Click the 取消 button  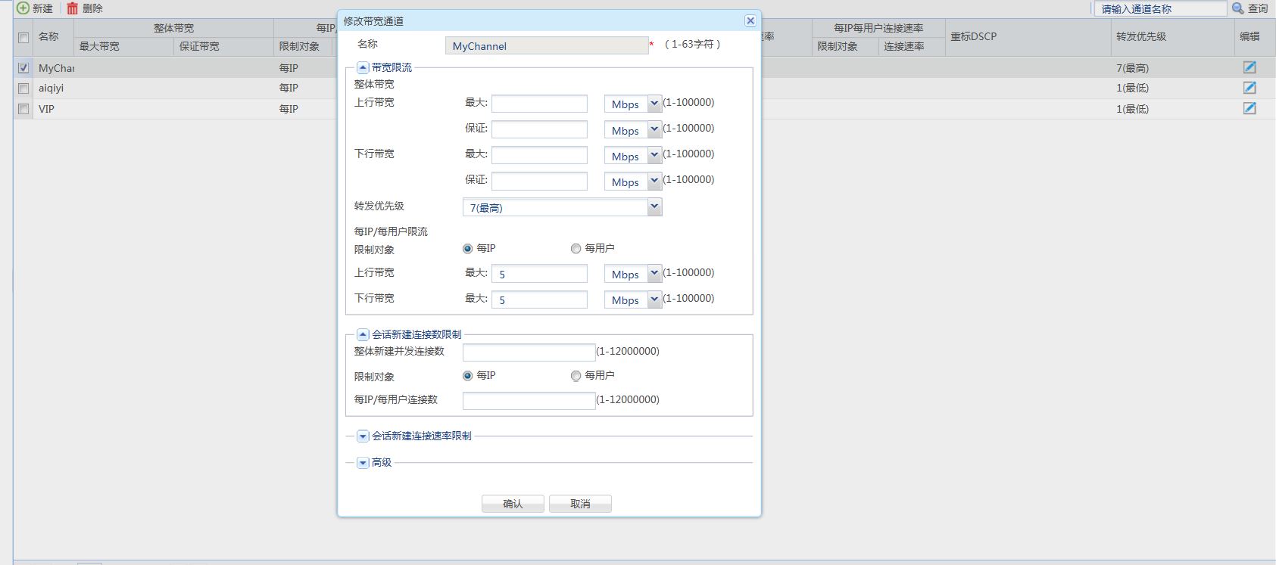(580, 504)
